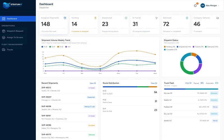Click the Accepted badge on SHP-48186

(x=92, y=125)
